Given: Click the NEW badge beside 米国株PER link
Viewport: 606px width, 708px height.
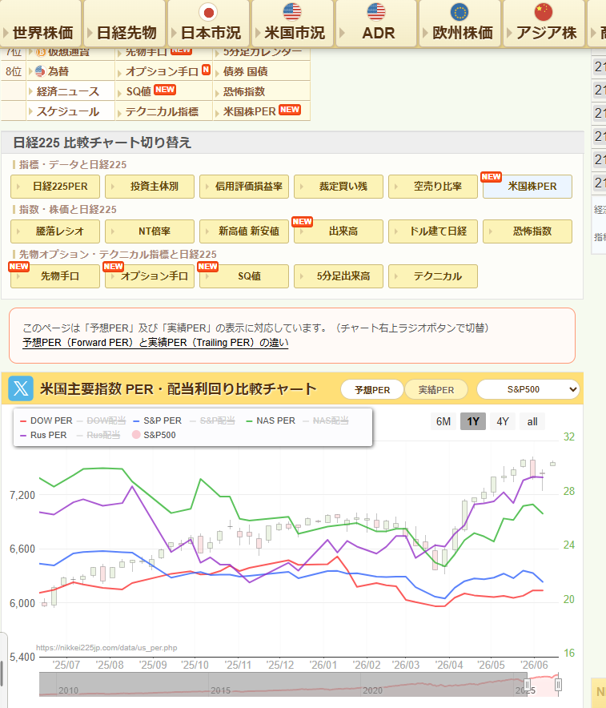Looking at the screenshot, I should click(290, 109).
